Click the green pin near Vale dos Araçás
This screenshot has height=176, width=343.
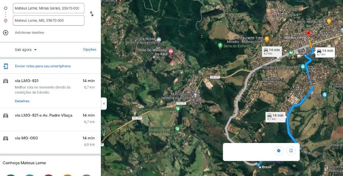[291, 52]
